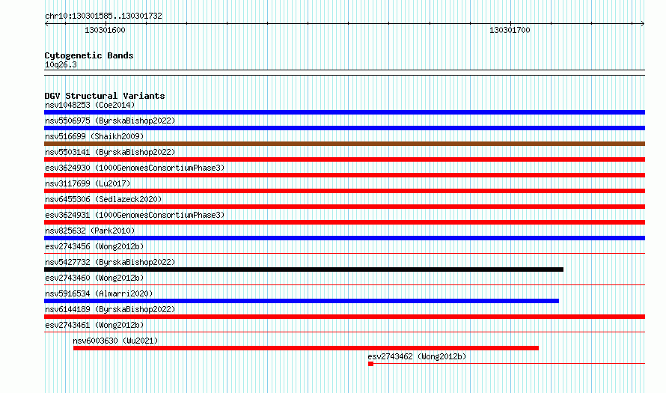The width and height of the screenshot is (666, 393).
Task: Click the Cytogenetic Bands track title
Action: point(89,55)
